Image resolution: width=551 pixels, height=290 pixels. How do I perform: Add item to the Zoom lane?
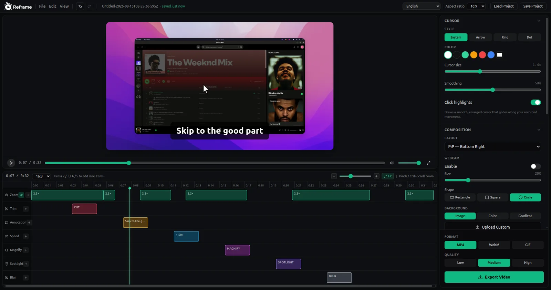point(28,195)
